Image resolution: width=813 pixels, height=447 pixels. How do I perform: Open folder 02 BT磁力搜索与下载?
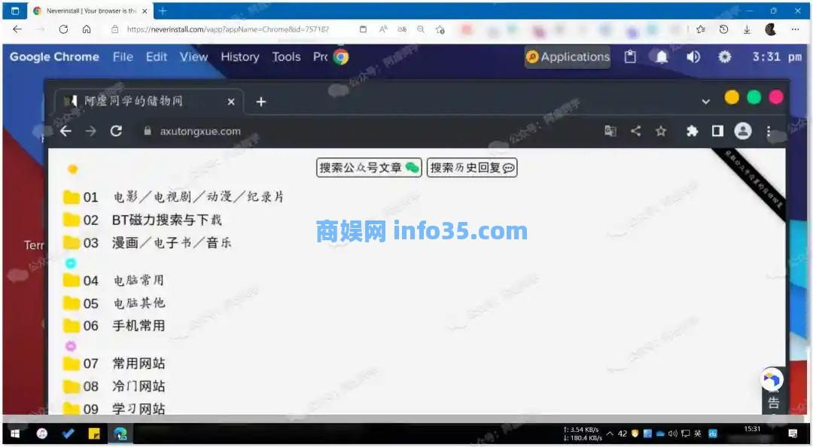click(142, 220)
